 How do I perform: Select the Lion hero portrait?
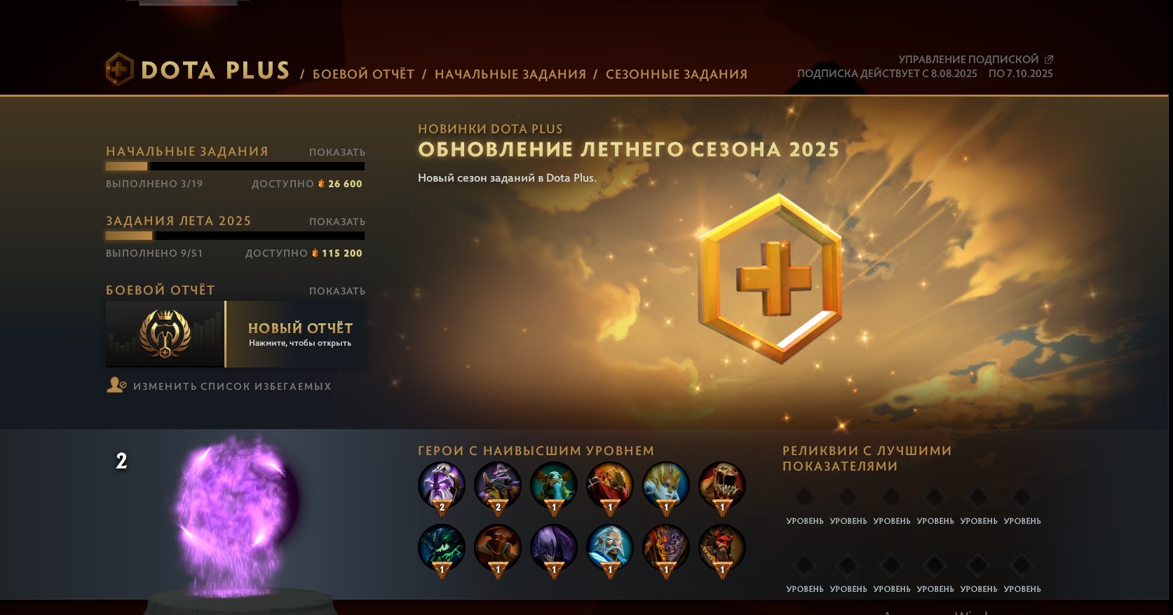point(666,548)
